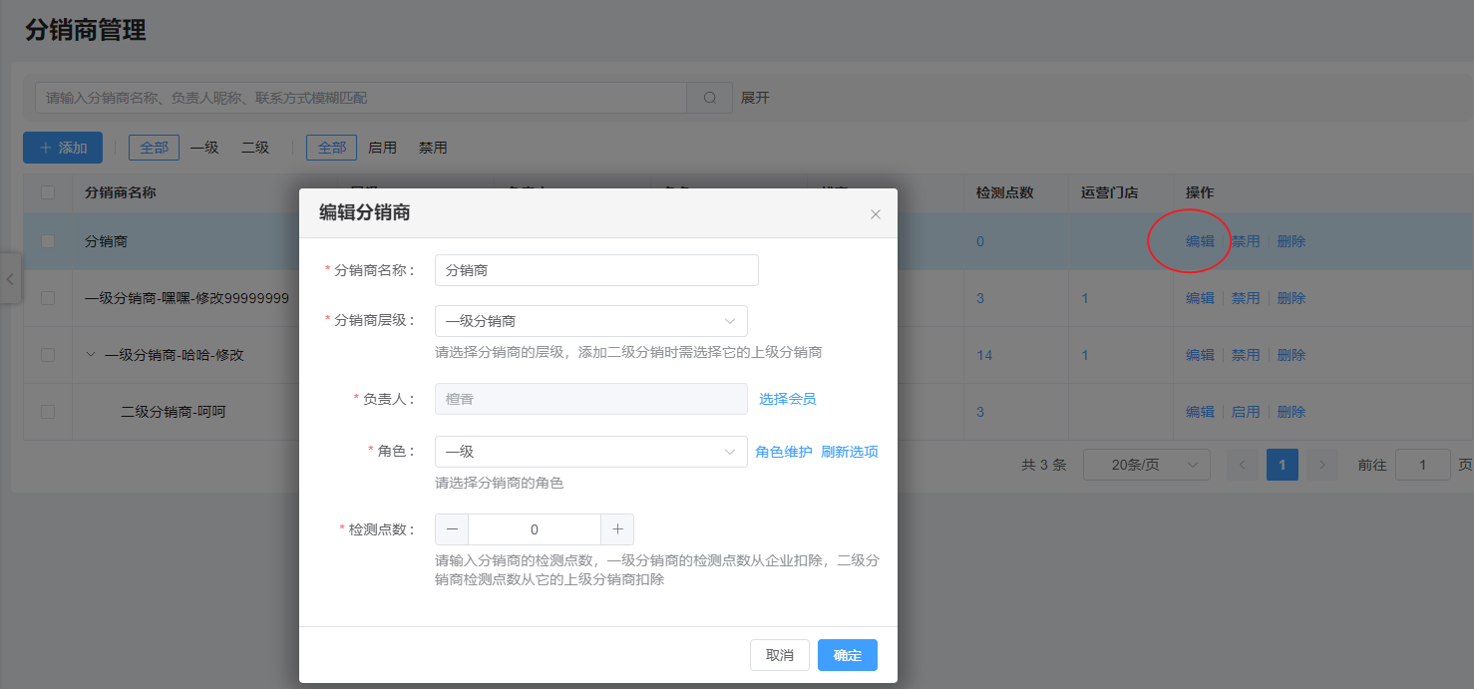Click 编辑 in the 一级分销商-嘿嘿-修改99999999 row
This screenshot has width=1474, height=689.
point(1200,298)
